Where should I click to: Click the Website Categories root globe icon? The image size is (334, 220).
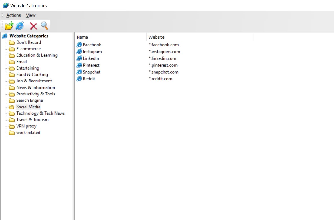point(5,36)
